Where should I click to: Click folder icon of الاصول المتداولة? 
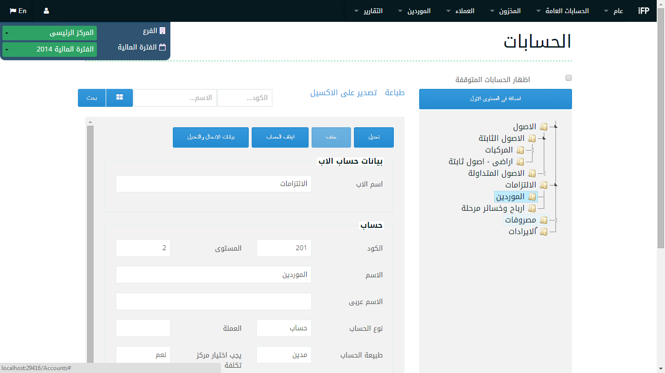pos(532,174)
